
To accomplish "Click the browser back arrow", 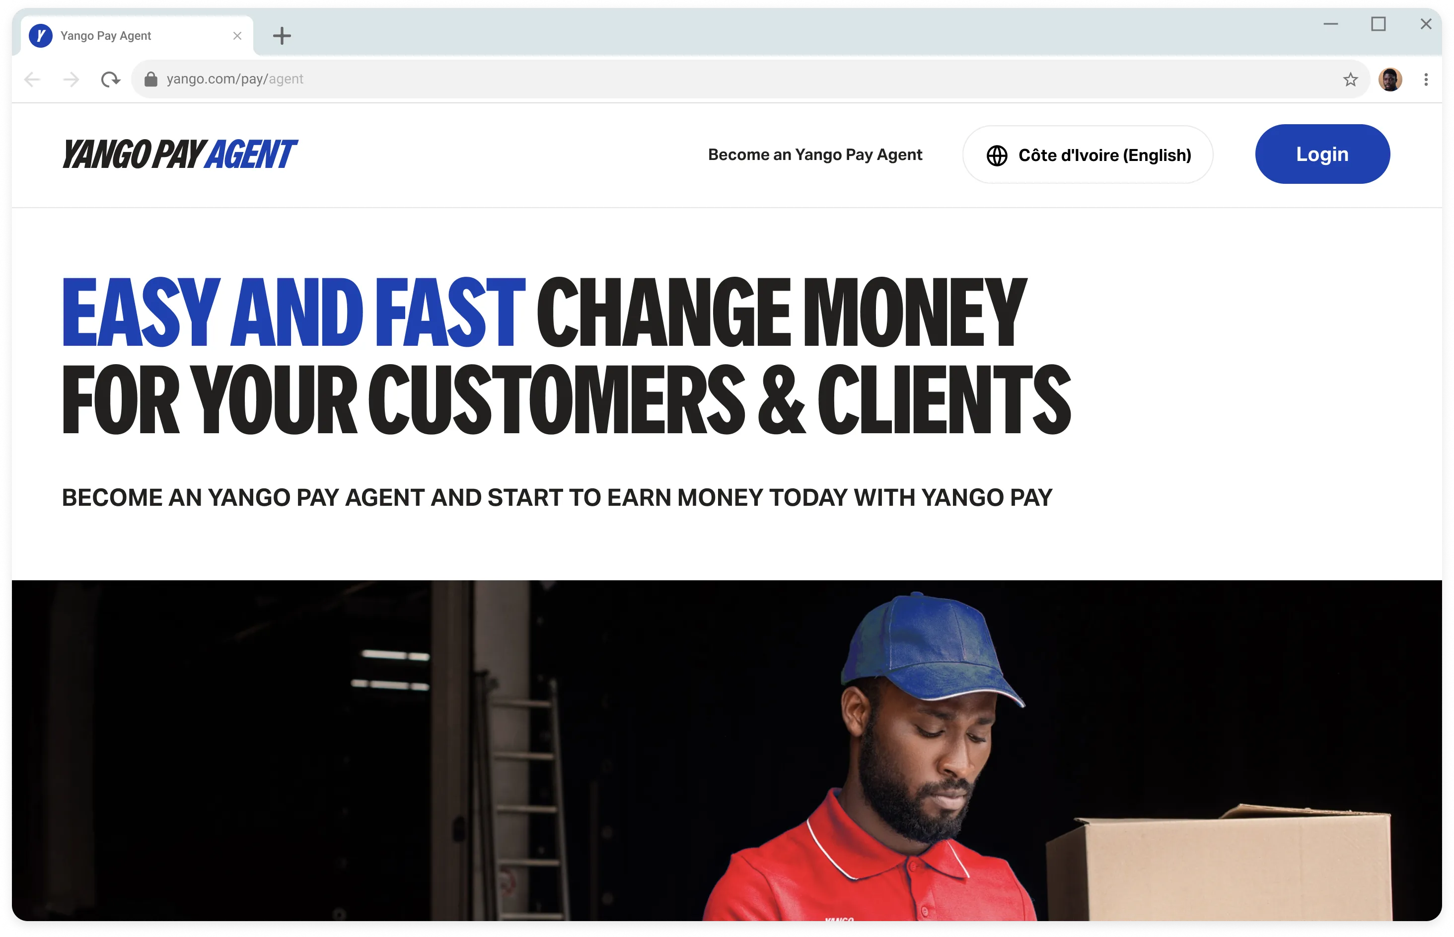I will [x=32, y=79].
